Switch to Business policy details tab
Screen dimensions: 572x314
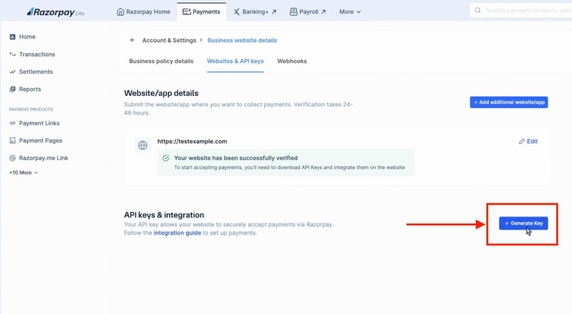(161, 61)
